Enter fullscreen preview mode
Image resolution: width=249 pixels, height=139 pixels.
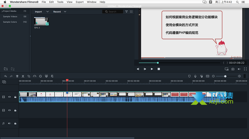245,69
